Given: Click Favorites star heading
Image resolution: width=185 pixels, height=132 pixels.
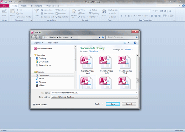Looking at the screenshot, I should pos(39,55).
